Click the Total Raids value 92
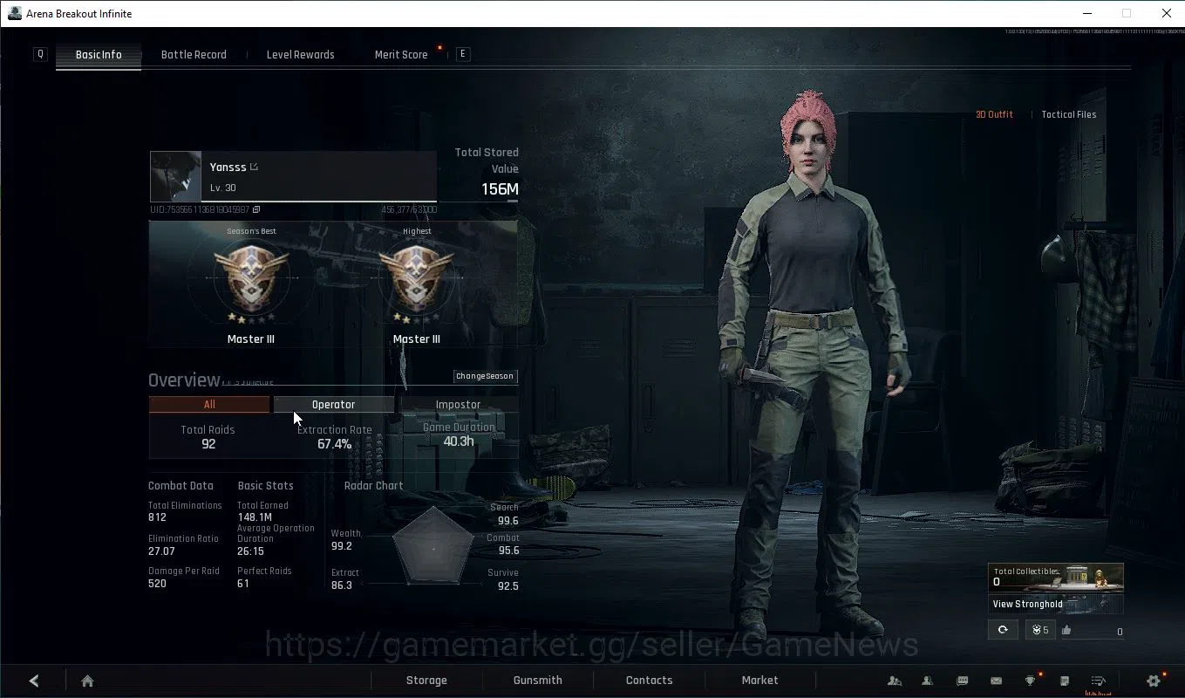 pyautogui.click(x=208, y=444)
